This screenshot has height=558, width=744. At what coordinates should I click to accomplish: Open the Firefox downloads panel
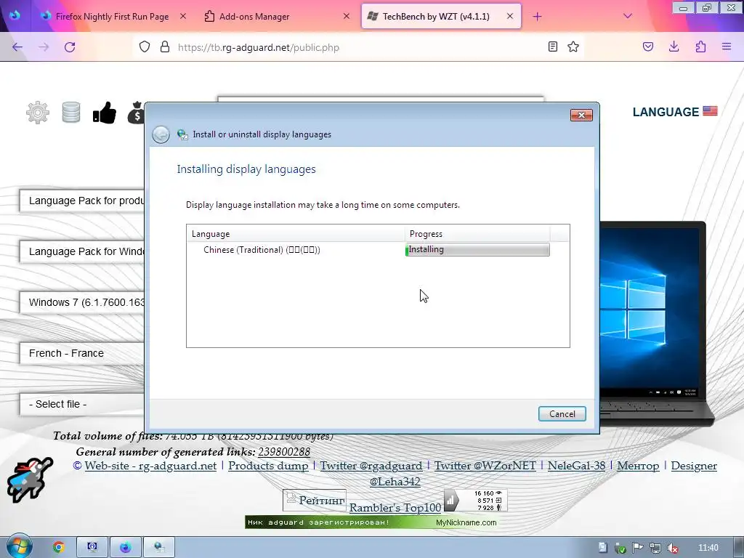pyautogui.click(x=674, y=46)
